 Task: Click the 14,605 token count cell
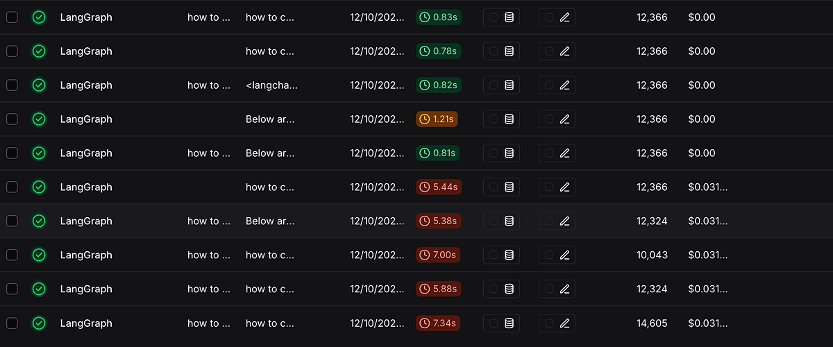[x=652, y=323]
